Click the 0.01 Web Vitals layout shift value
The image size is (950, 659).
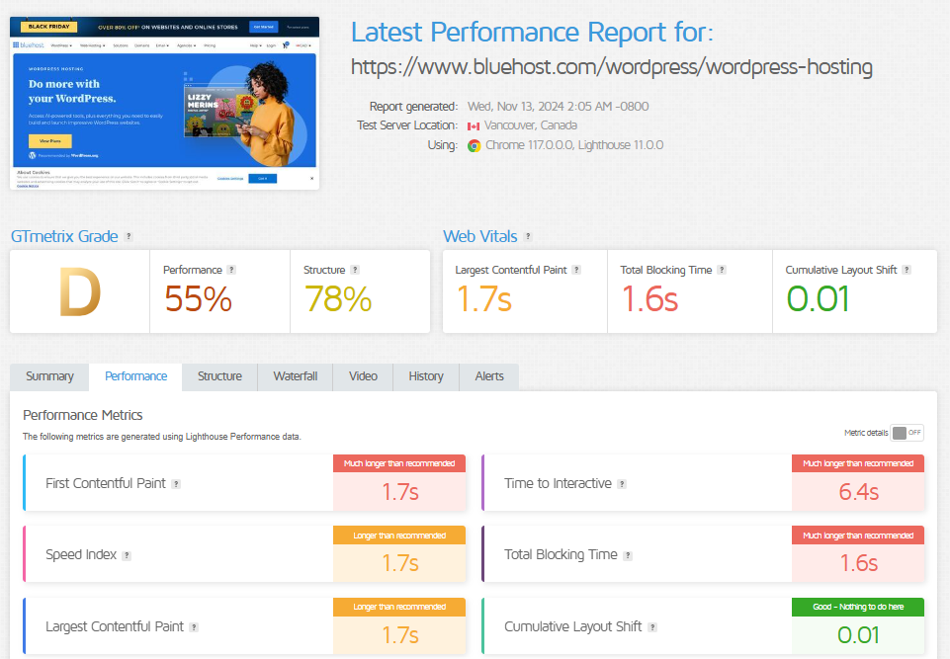tap(818, 299)
